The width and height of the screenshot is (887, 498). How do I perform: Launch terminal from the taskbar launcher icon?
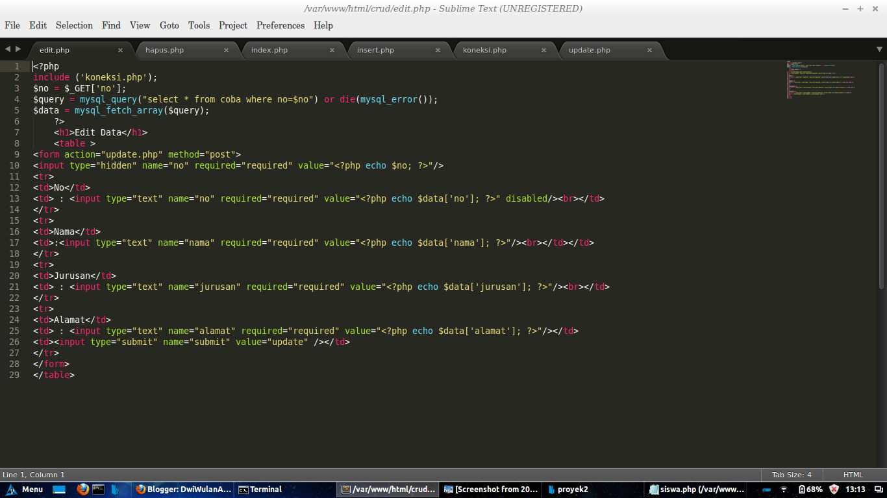99,489
